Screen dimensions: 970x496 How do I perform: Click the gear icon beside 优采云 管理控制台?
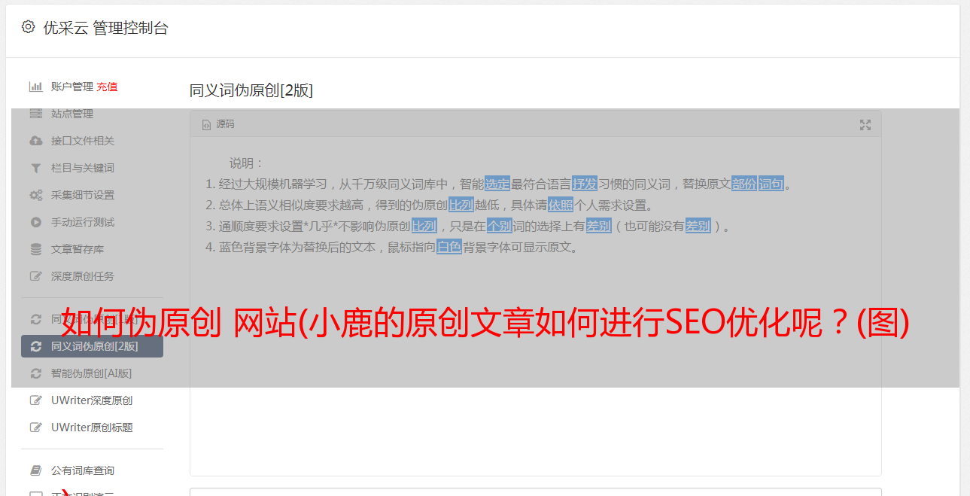28,27
